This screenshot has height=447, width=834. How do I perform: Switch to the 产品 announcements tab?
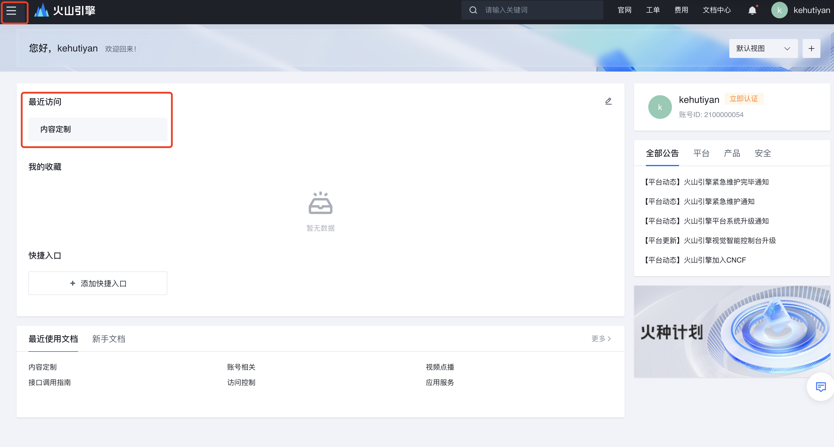pos(732,153)
